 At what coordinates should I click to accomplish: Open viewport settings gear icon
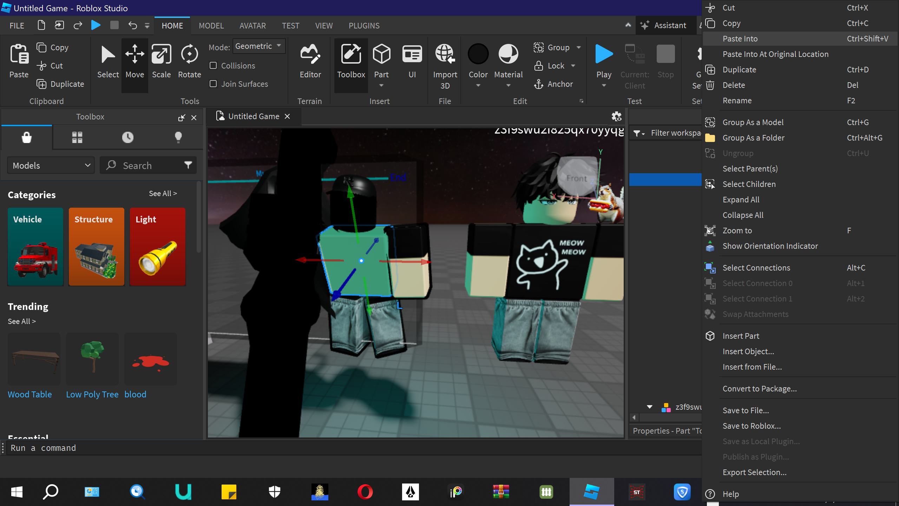[616, 116]
